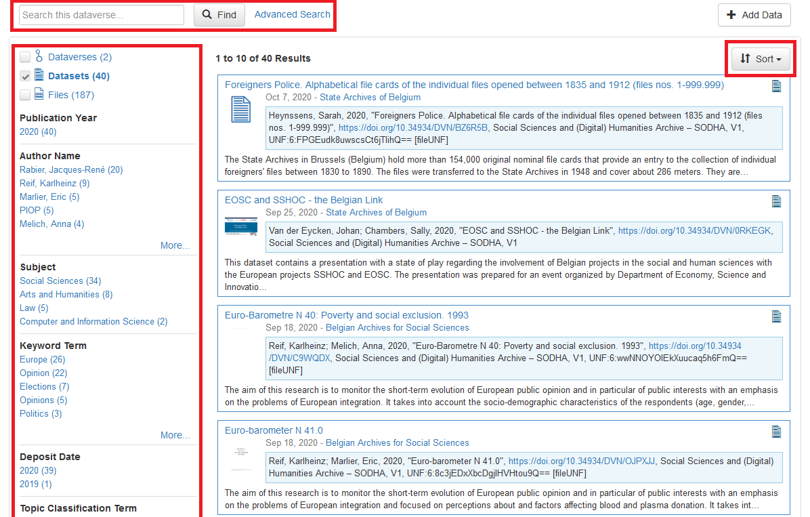Filter by author Melich, Anna
Image resolution: width=810 pixels, height=517 pixels.
pos(51,224)
